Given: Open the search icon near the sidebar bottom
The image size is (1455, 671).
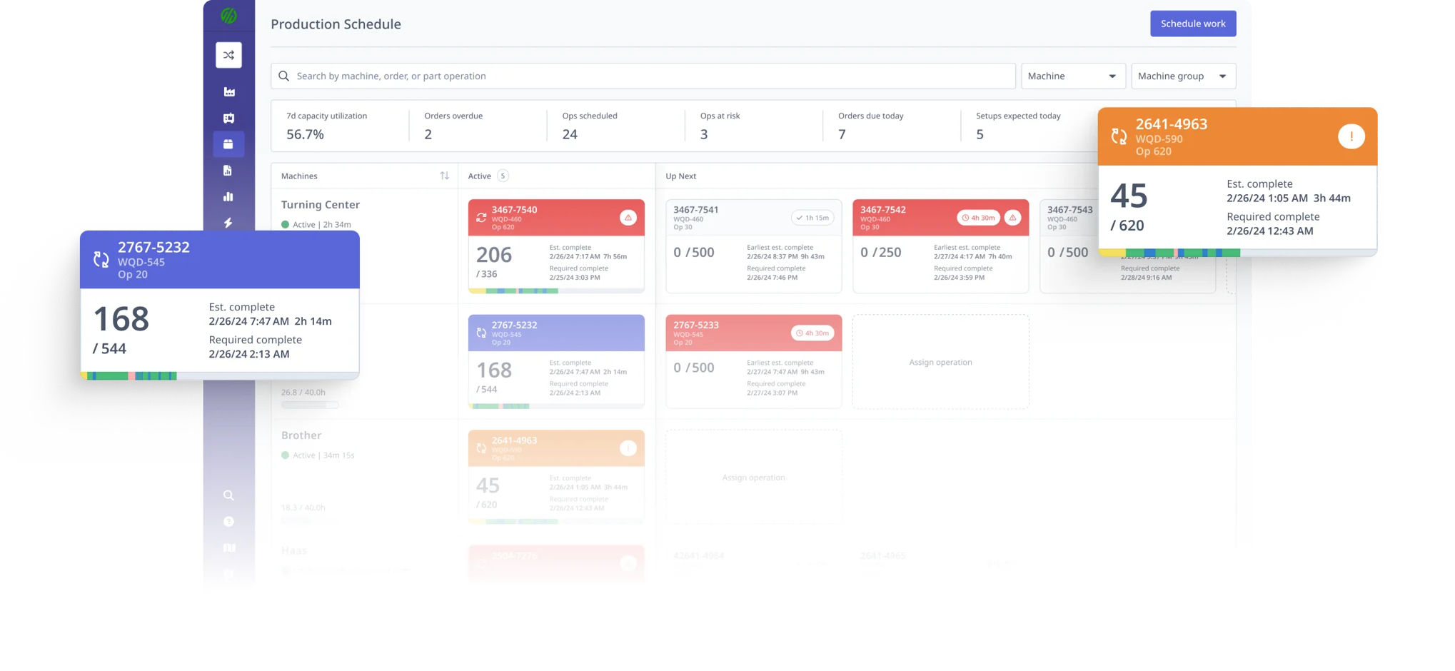Looking at the screenshot, I should tap(228, 495).
